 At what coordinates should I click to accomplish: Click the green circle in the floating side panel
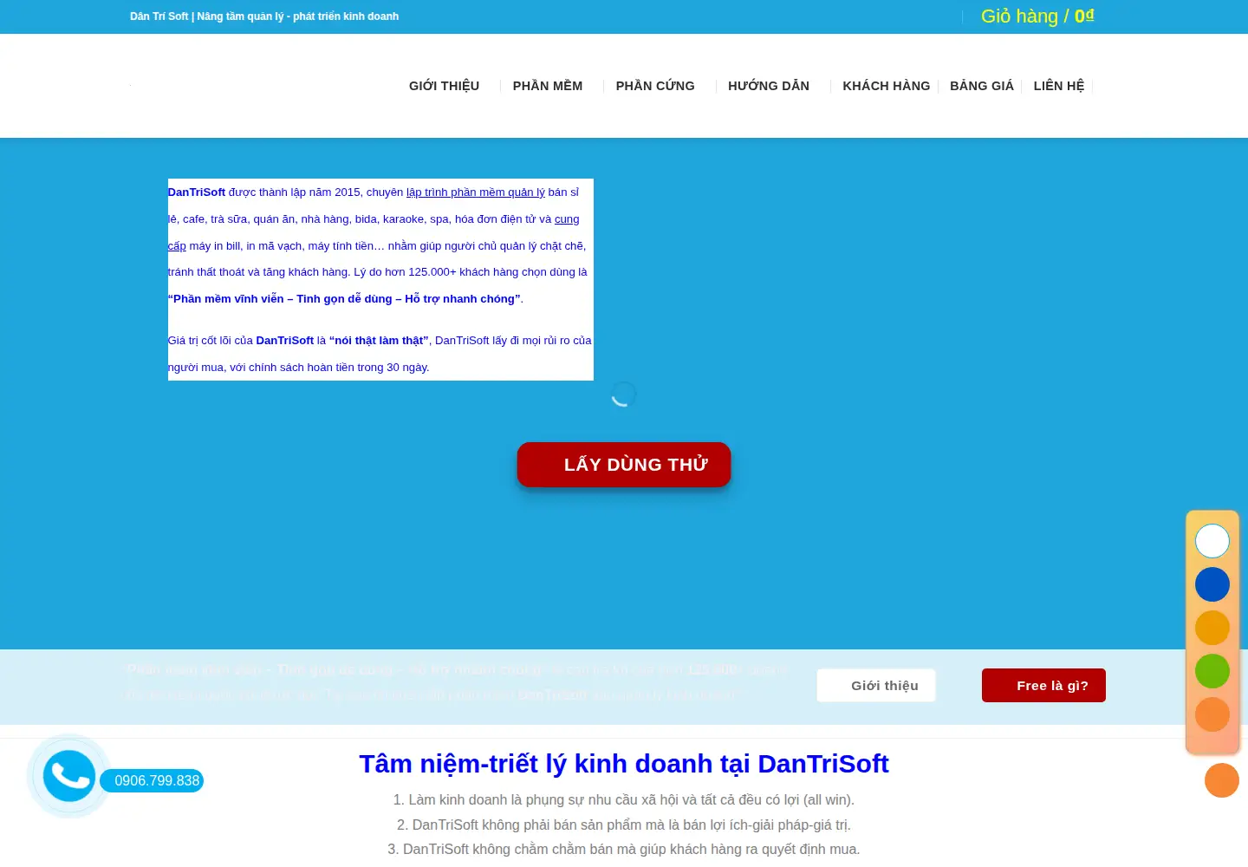(1212, 671)
